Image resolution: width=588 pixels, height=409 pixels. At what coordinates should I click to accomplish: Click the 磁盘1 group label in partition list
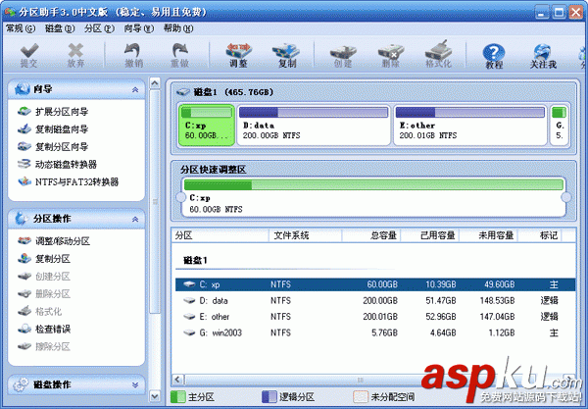[195, 260]
